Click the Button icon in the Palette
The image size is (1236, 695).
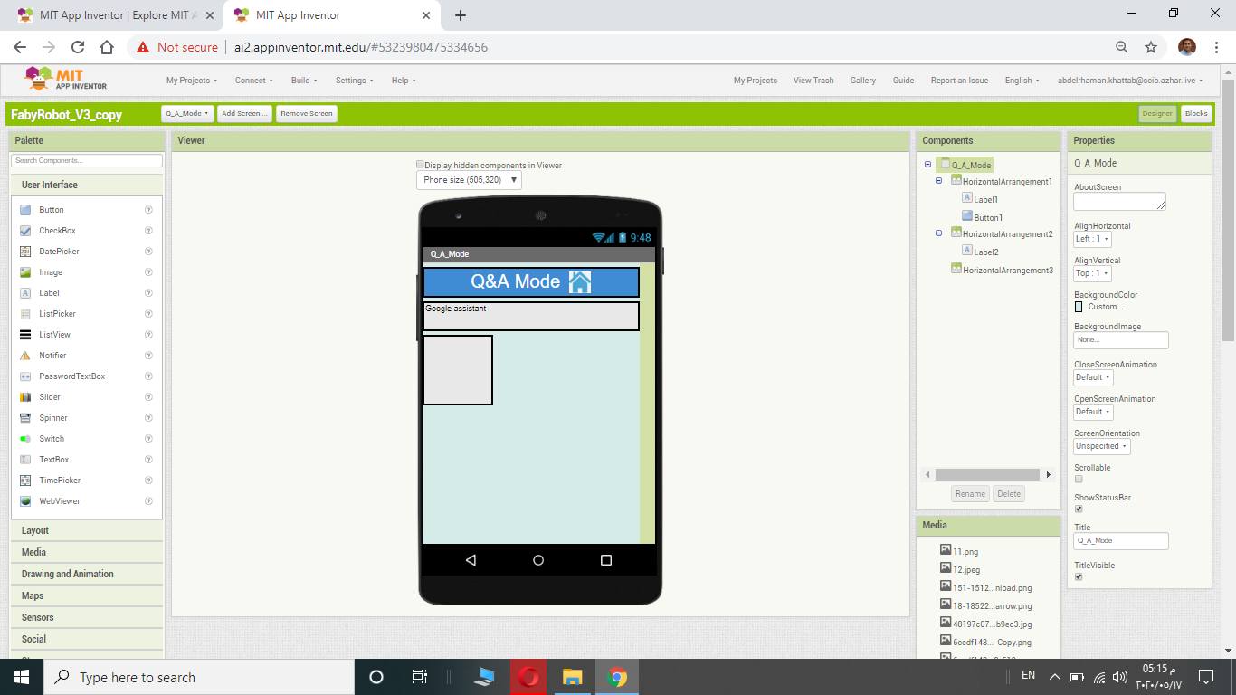(25, 210)
